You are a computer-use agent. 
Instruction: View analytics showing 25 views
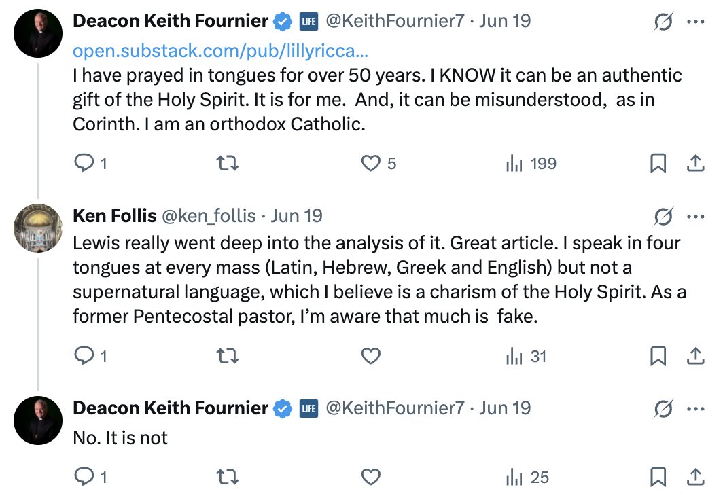pyautogui.click(x=527, y=478)
